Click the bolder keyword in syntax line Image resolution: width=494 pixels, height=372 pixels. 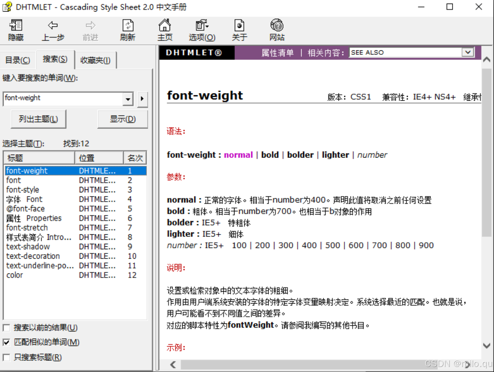coord(300,155)
